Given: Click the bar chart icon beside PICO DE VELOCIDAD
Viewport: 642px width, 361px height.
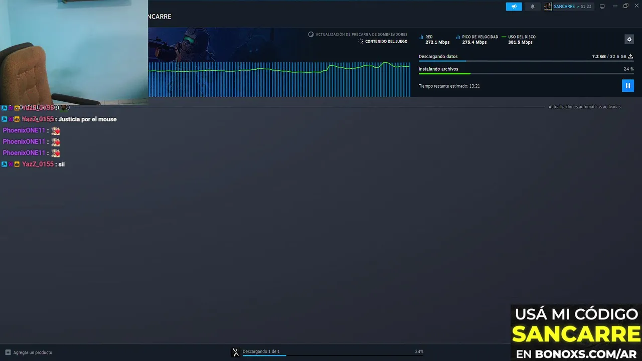Looking at the screenshot, I should (458, 37).
